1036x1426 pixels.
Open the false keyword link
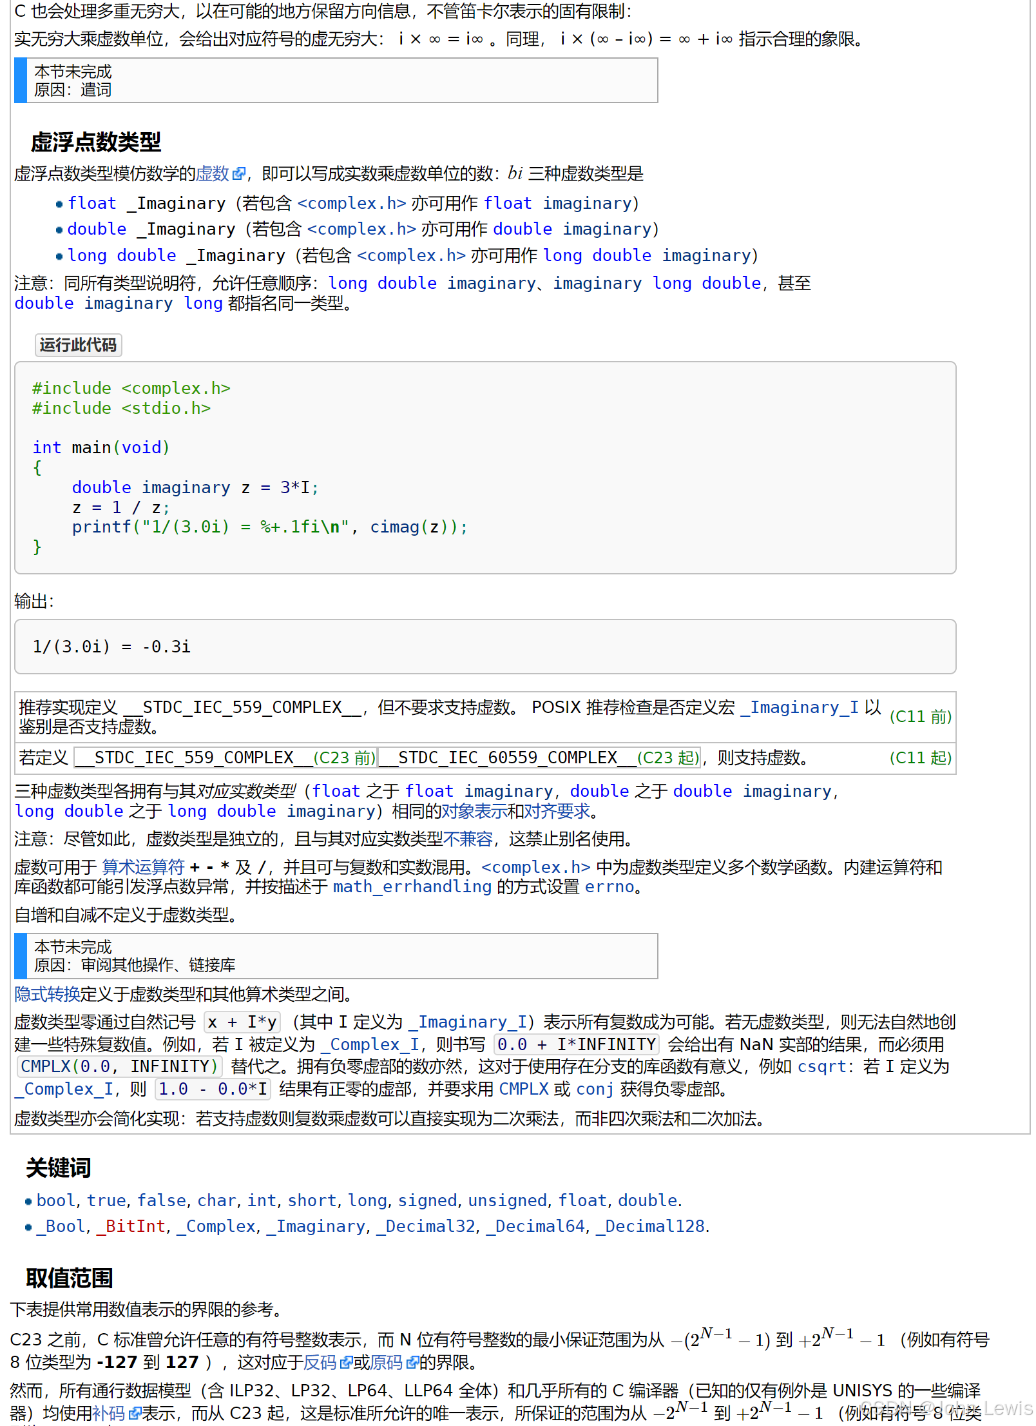tap(162, 1200)
